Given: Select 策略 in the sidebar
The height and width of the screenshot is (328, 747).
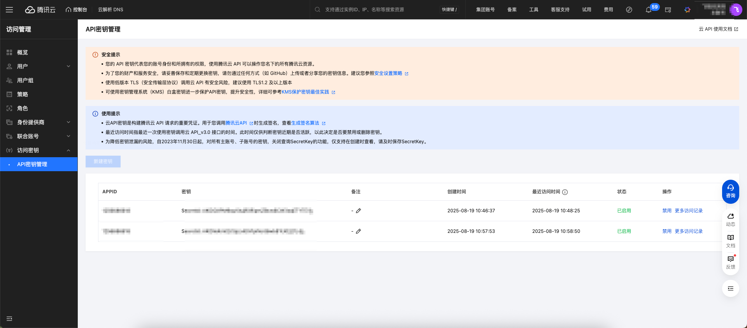Looking at the screenshot, I should pyautogui.click(x=23, y=94).
